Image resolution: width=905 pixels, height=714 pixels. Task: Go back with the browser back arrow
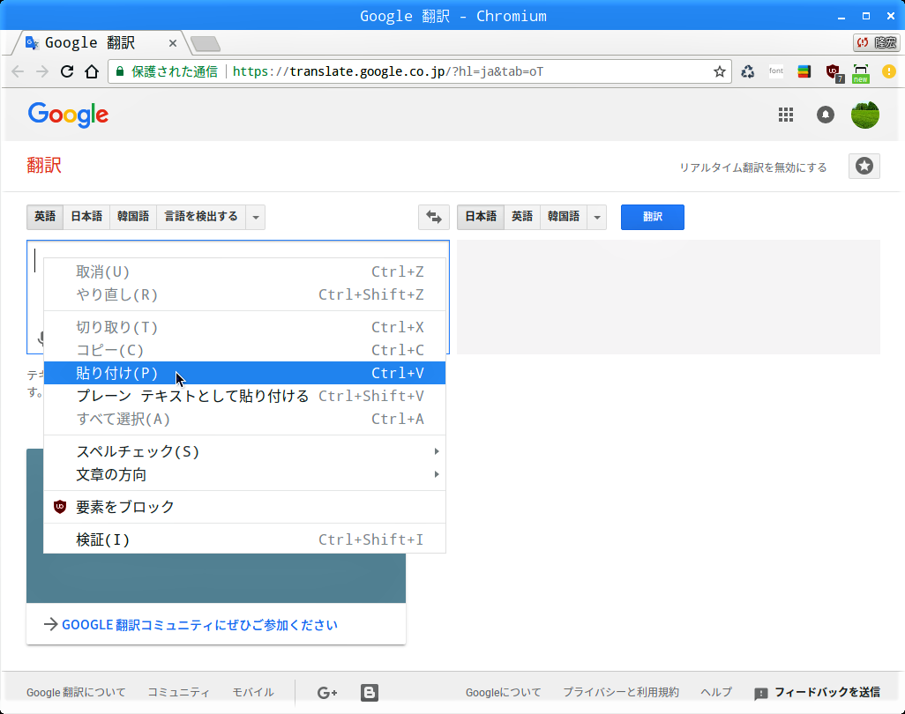click(x=18, y=71)
